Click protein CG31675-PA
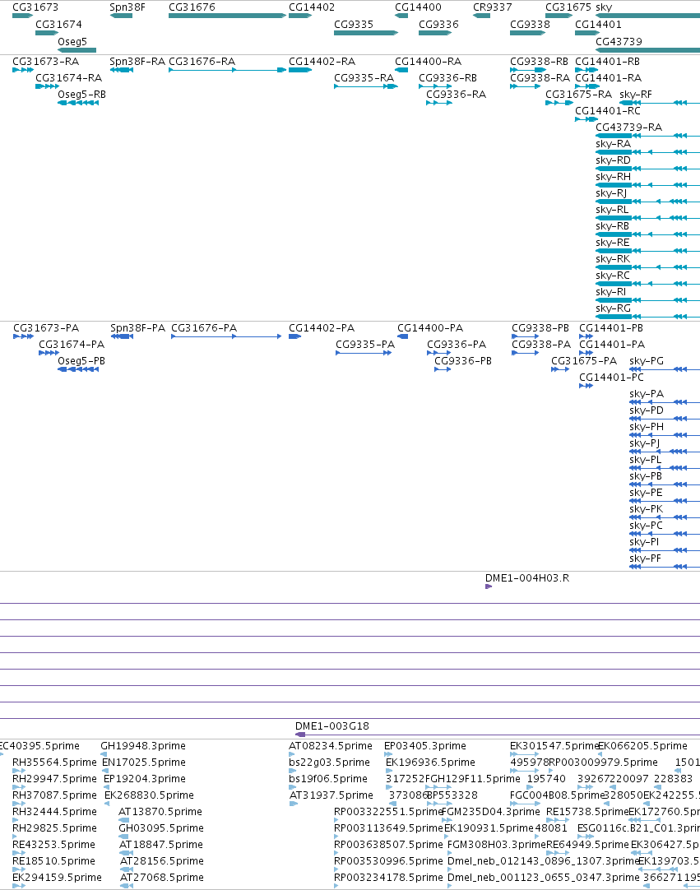The height and width of the screenshot is (890, 700). coord(584,361)
